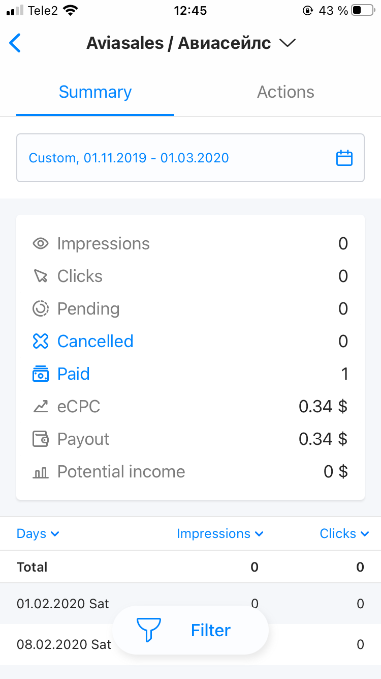381x679 pixels.
Task: Open the calendar icon in date field
Action: click(344, 158)
